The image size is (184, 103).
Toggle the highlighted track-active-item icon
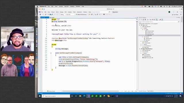[157, 20]
